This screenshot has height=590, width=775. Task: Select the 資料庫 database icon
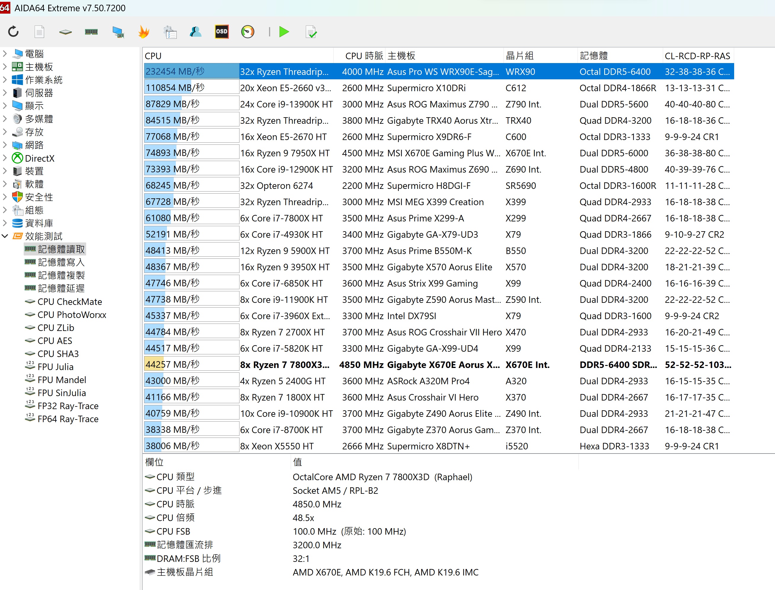point(17,223)
